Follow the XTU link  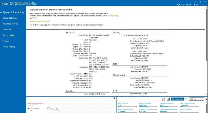point(35,18)
